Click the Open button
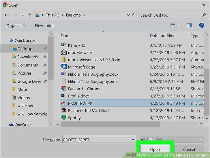 point(155,149)
